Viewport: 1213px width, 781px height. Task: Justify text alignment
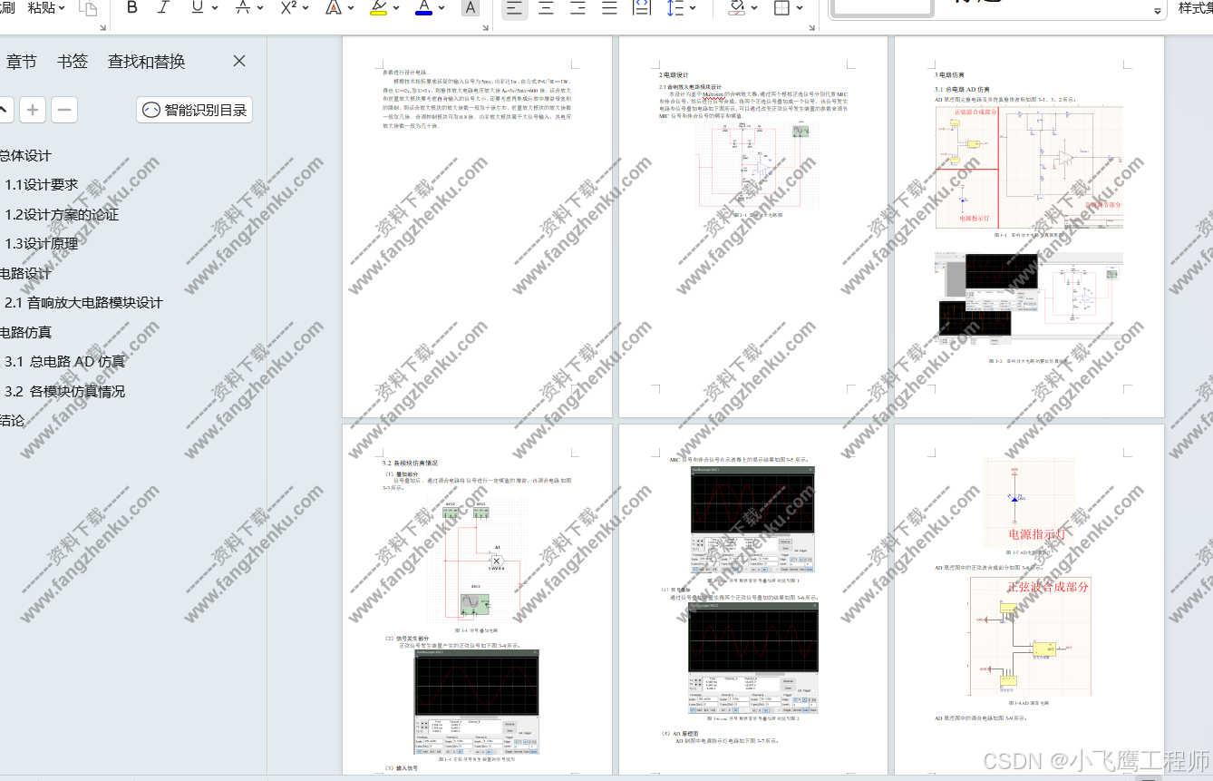pyautogui.click(x=610, y=8)
